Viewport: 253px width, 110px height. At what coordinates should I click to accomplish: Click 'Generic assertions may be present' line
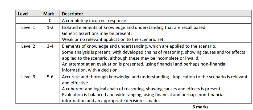[x=97, y=34]
